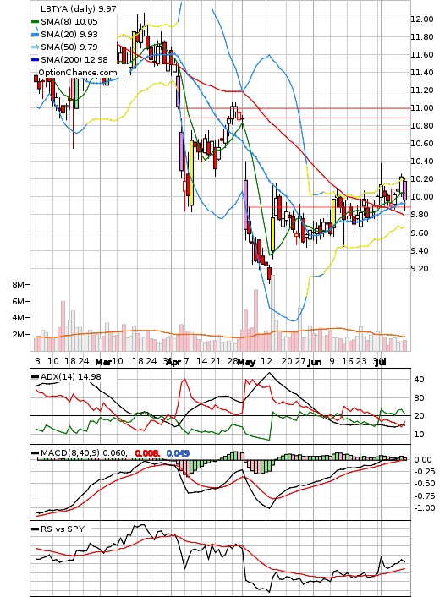Click the -1.00 label on MACD axis
The height and width of the screenshot is (597, 445).
click(x=423, y=508)
